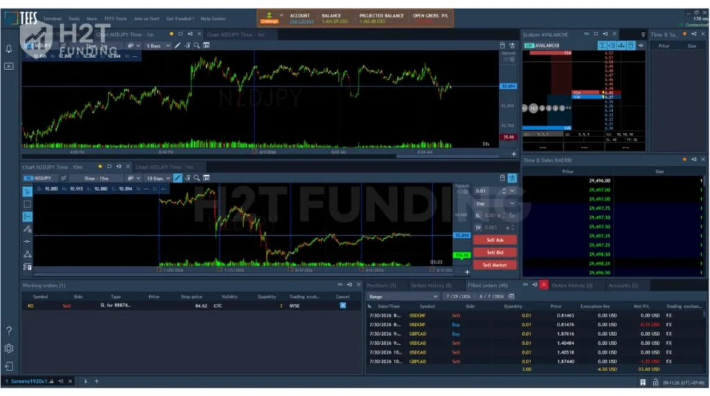
Task: Open the Help Center menu
Action: click(213, 19)
